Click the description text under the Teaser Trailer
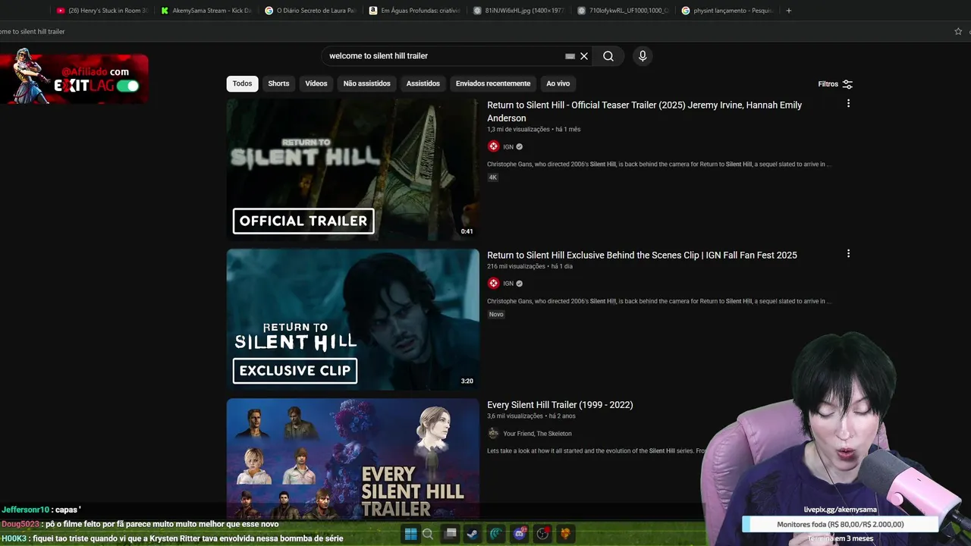Image resolution: width=971 pixels, height=546 pixels. pyautogui.click(x=659, y=164)
